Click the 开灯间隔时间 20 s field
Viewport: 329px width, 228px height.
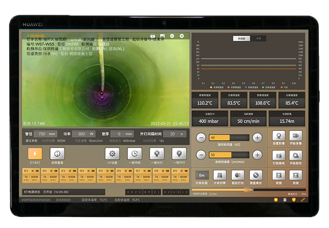click(174, 134)
